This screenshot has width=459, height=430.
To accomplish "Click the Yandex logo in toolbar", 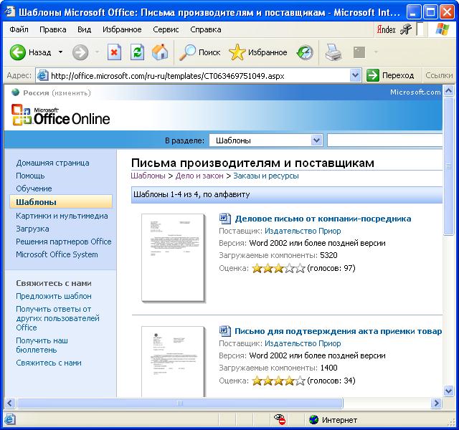I will coord(386,29).
